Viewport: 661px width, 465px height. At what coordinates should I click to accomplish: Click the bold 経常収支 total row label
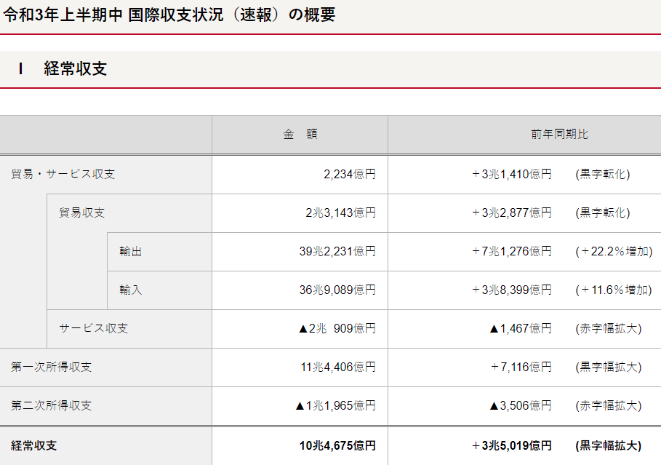[x=33, y=445]
